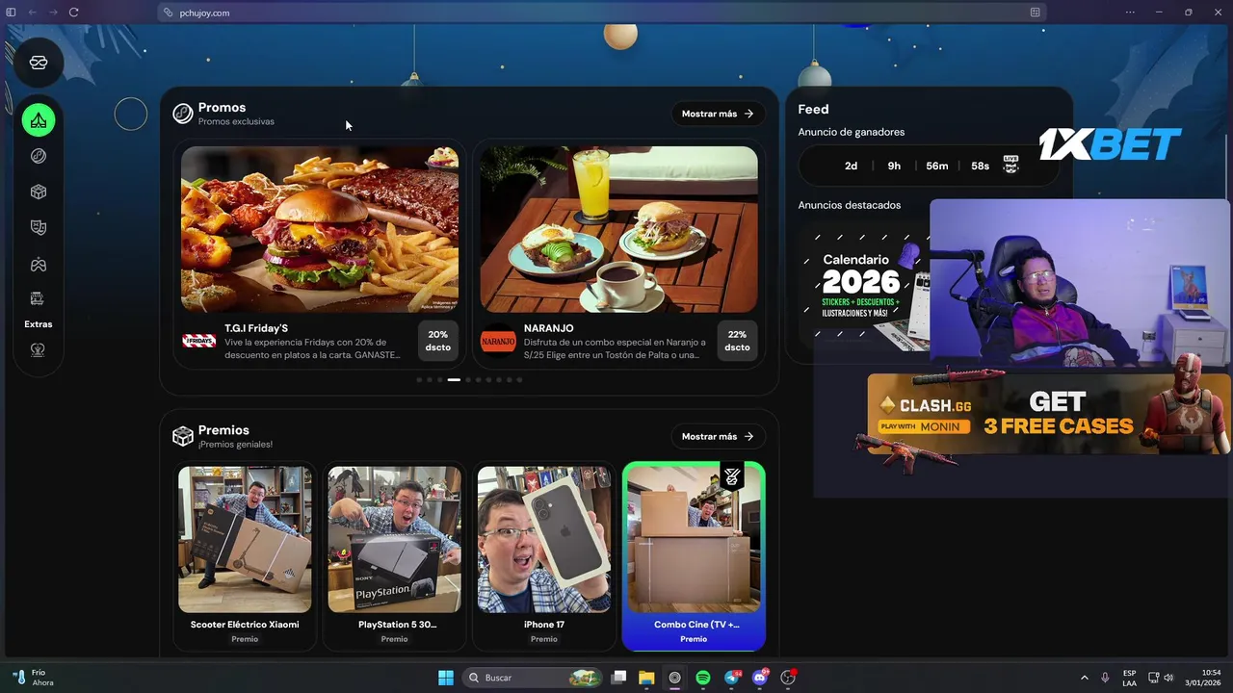Open the Calendario 2026 announcement banner
The image size is (1233, 693).
coord(864,285)
